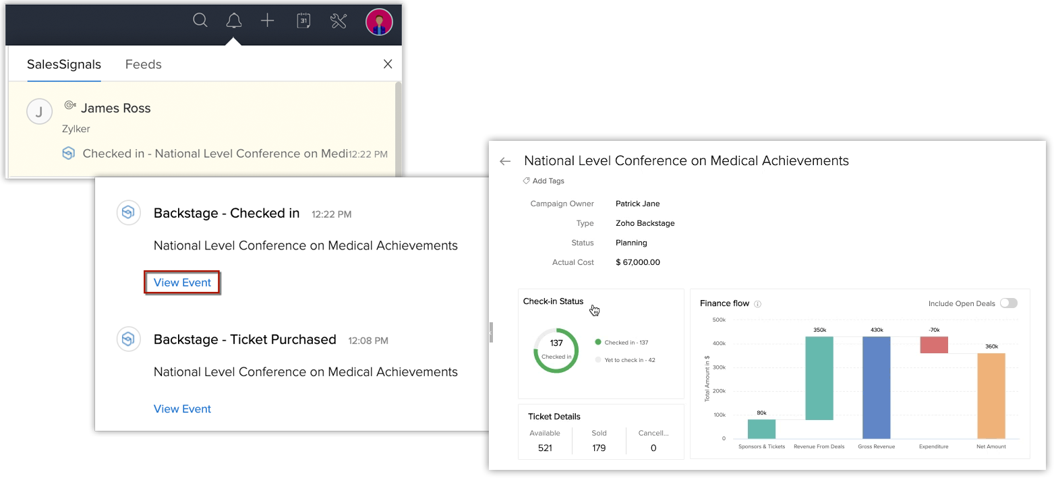Click Add Tags on the campaign

coord(548,181)
